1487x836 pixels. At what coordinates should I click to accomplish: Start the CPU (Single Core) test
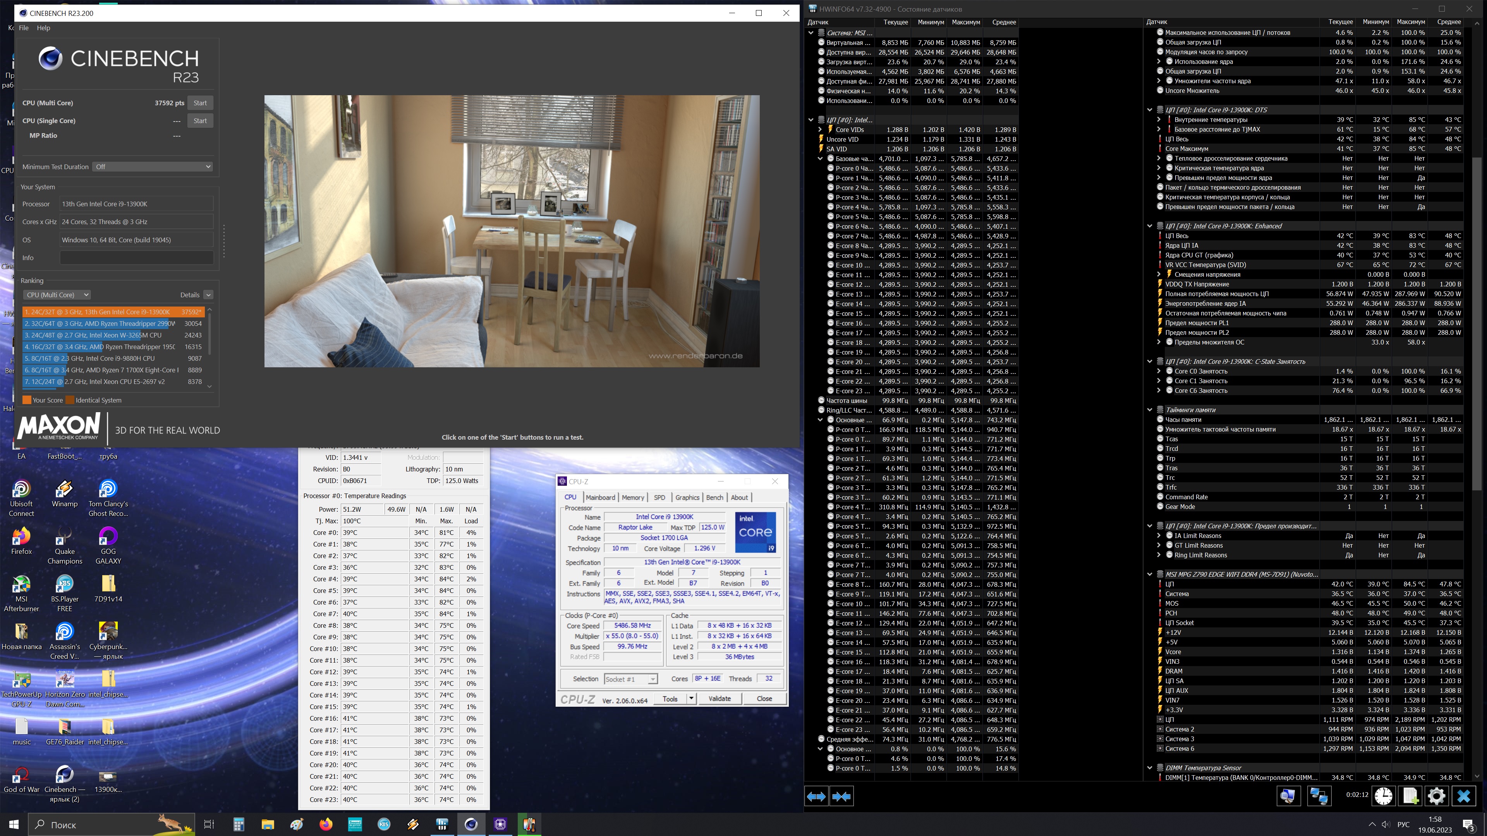click(x=200, y=121)
